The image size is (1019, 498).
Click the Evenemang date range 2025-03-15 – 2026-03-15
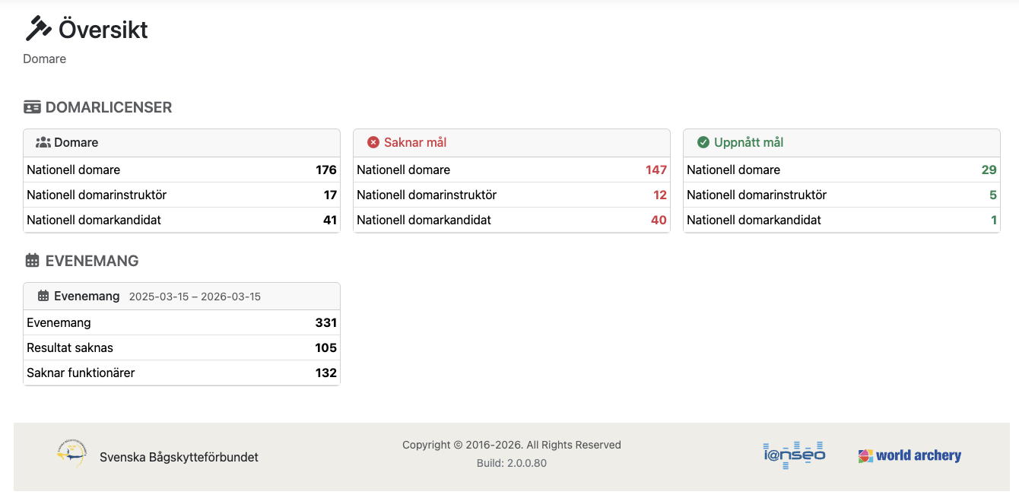coord(195,297)
